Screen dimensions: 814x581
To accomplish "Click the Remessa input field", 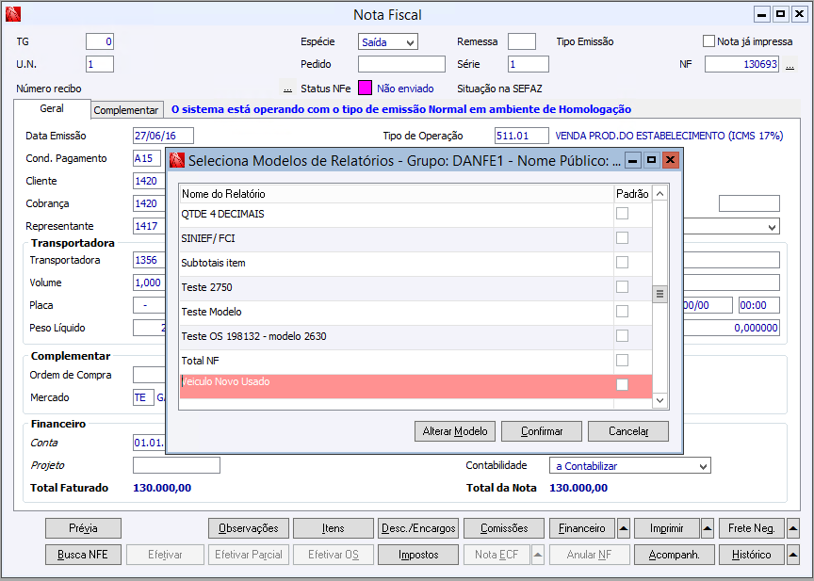I will point(522,41).
